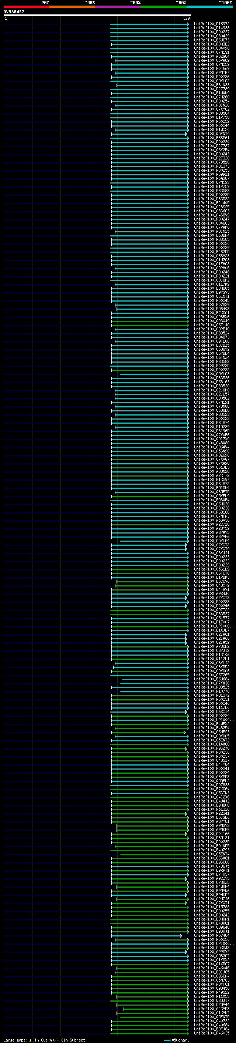Select the UniRef100_Q5ENT0 label

pyautogui.click(x=211, y=134)
